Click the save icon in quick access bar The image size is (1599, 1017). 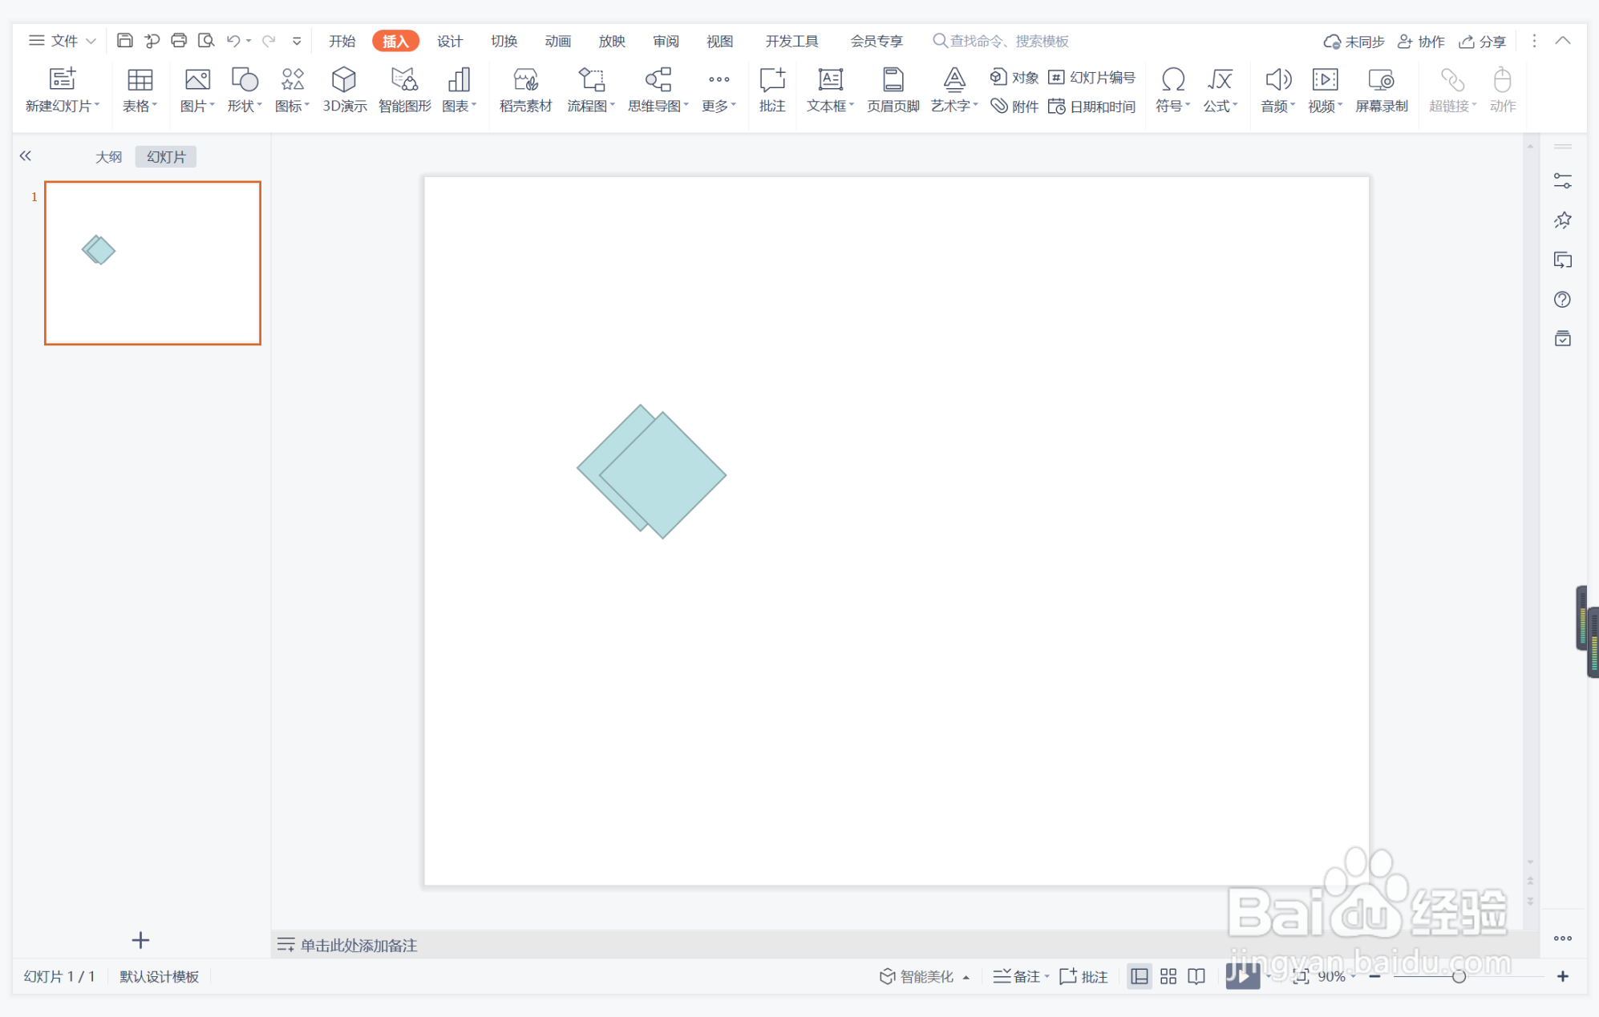(x=124, y=41)
